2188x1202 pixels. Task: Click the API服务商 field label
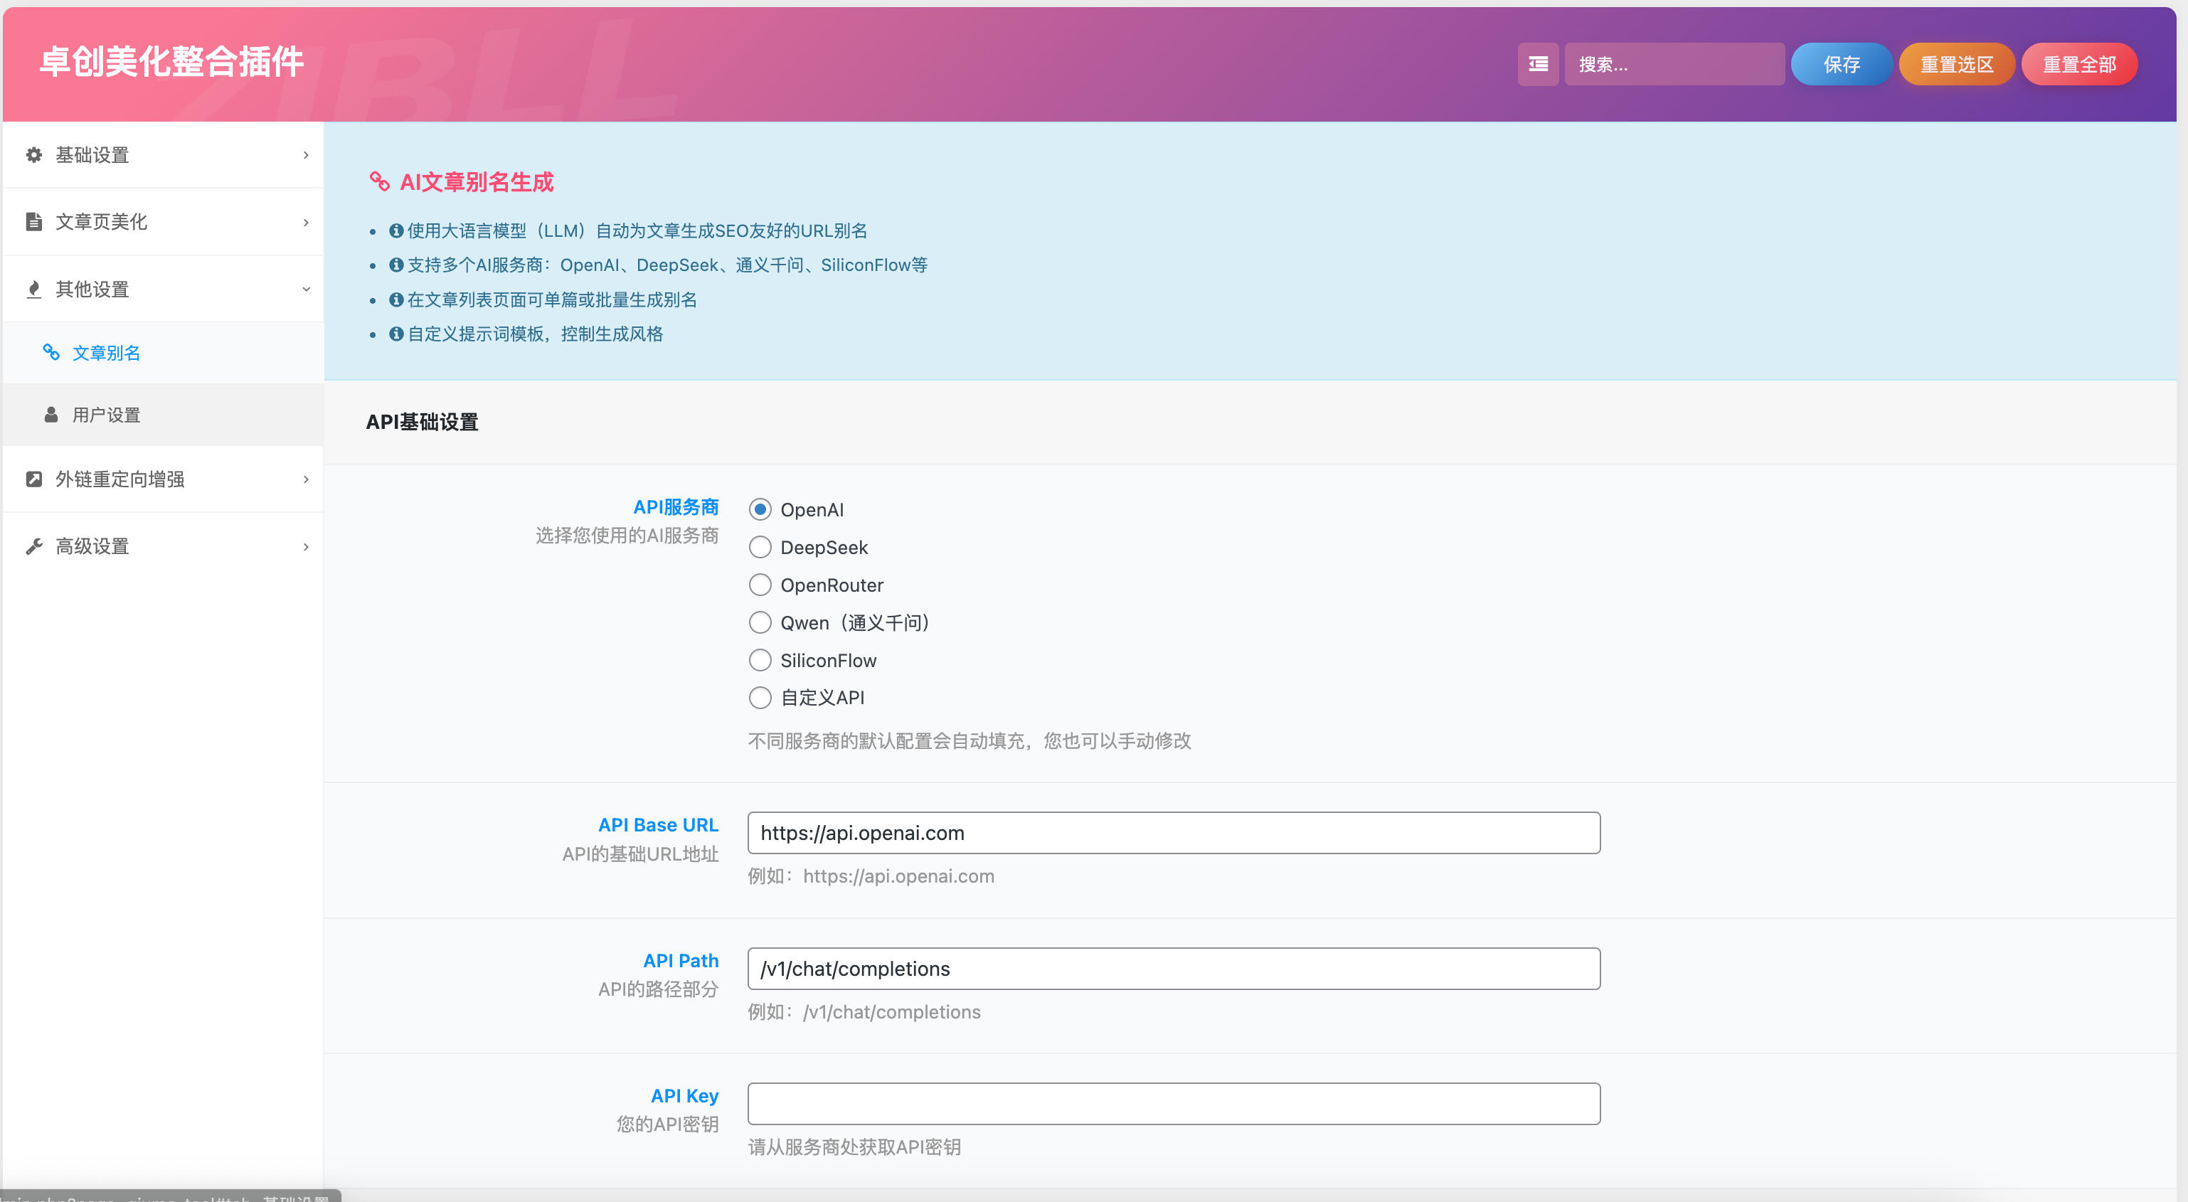coord(676,507)
